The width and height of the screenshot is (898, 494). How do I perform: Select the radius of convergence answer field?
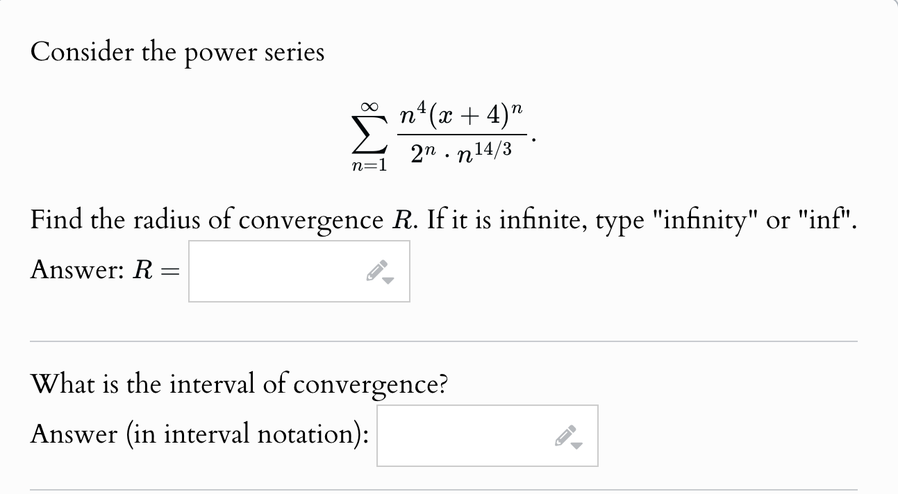coord(278,271)
